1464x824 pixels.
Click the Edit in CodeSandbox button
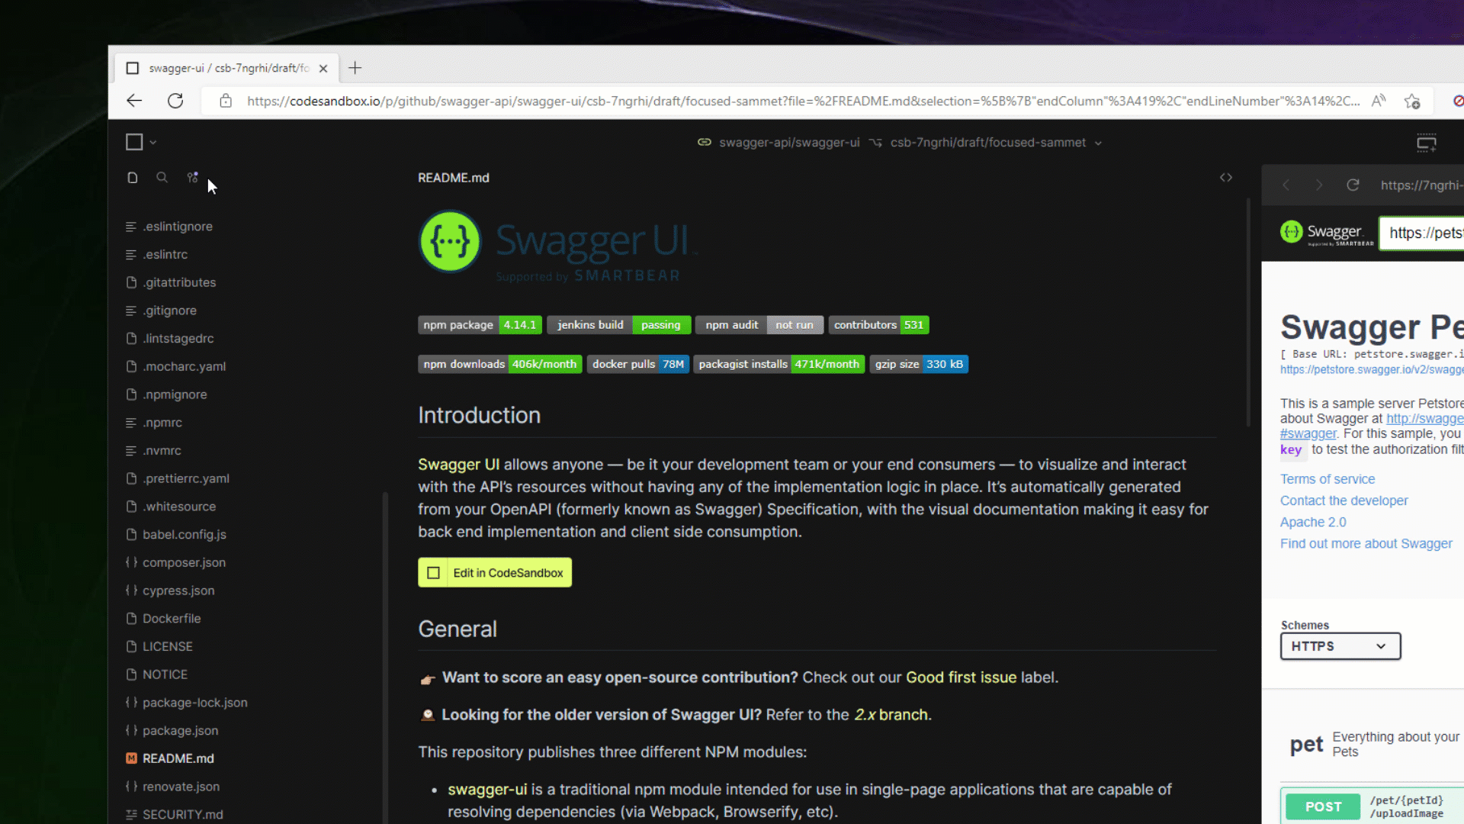494,572
